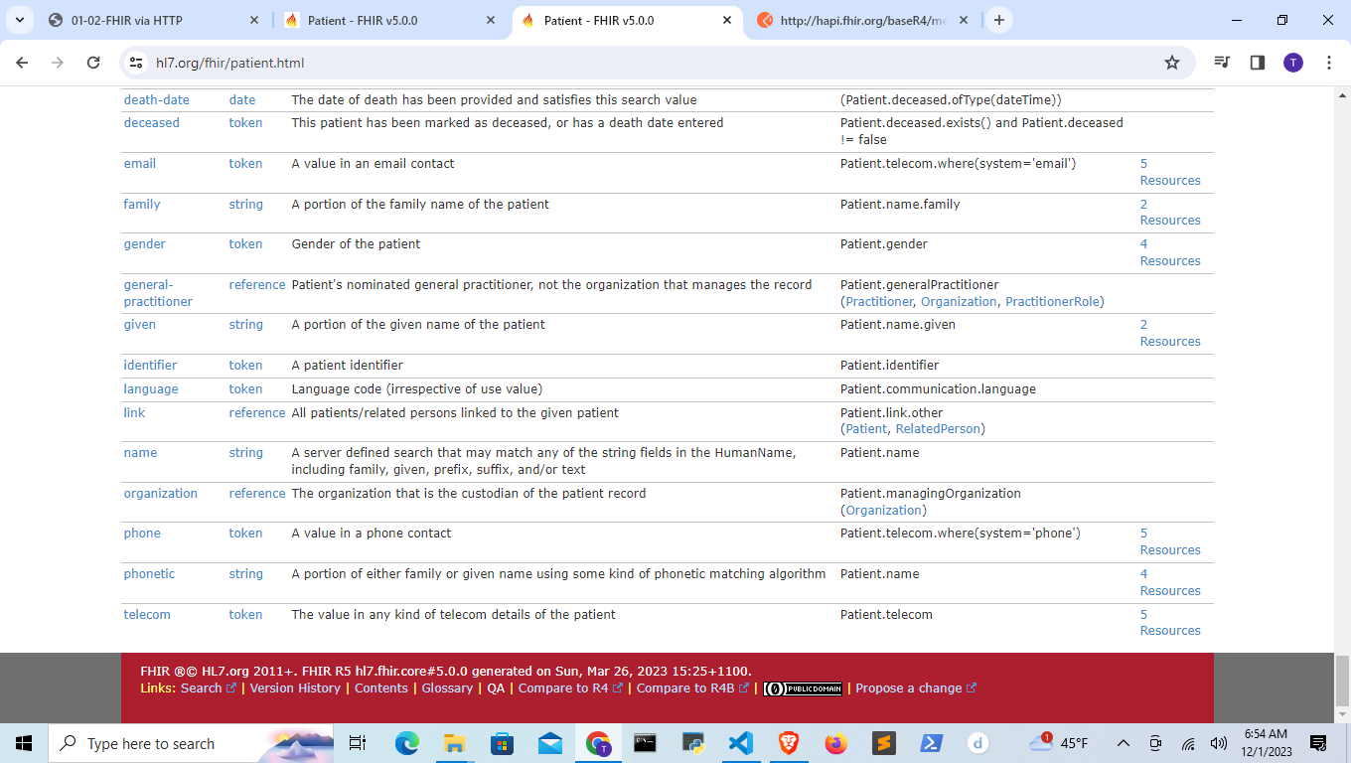
Task: Open the organization search parameter link
Action: pyautogui.click(x=160, y=493)
